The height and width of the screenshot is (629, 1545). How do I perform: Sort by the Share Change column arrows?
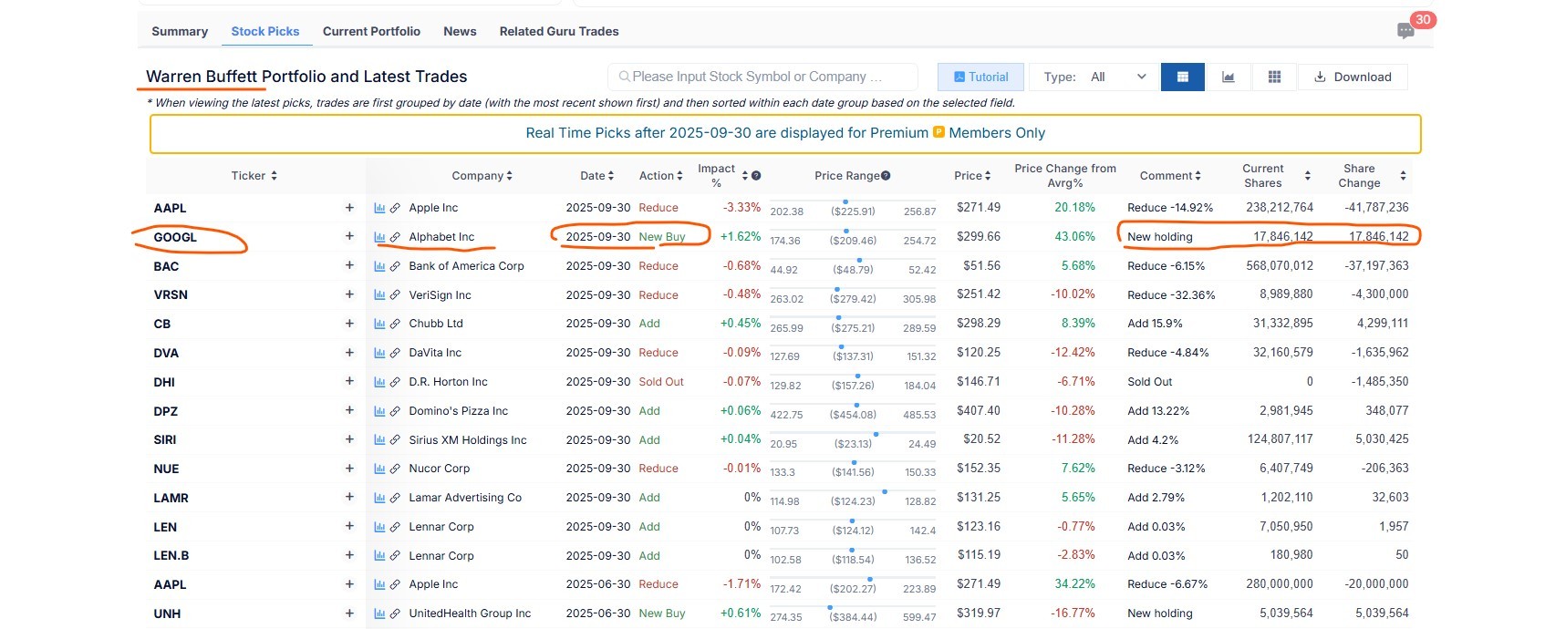coord(1403,176)
